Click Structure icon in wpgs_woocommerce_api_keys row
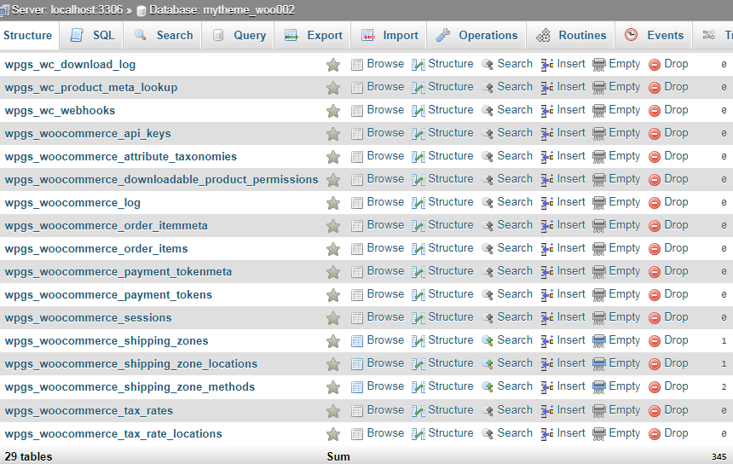 click(418, 134)
